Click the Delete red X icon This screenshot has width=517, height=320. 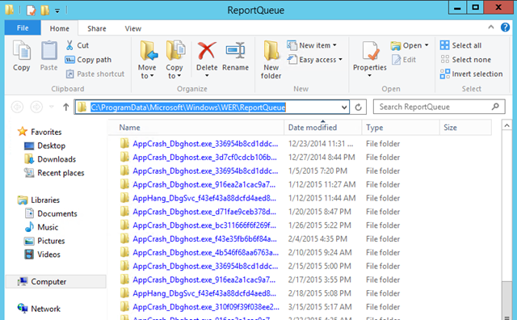[207, 51]
